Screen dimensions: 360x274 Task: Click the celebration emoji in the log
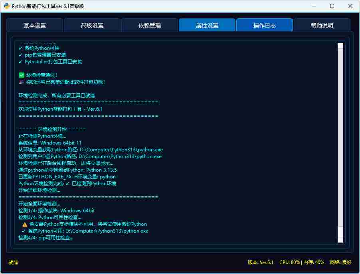(22, 82)
